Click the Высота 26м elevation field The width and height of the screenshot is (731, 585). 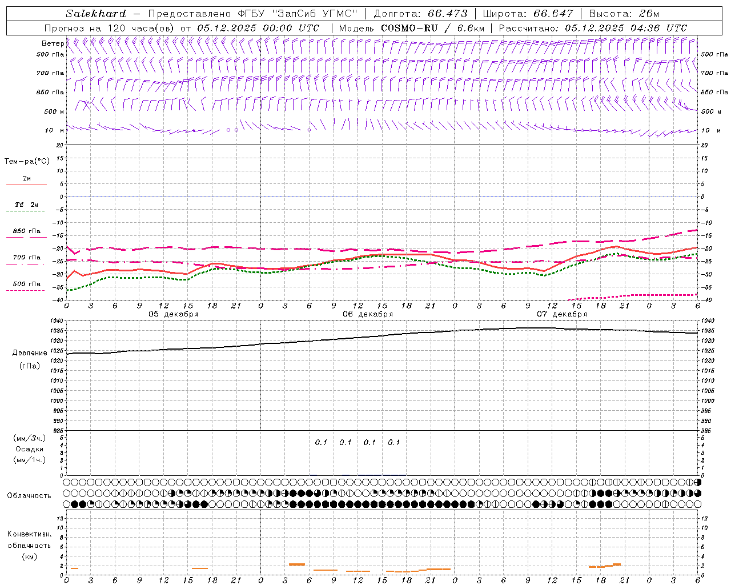click(x=624, y=14)
